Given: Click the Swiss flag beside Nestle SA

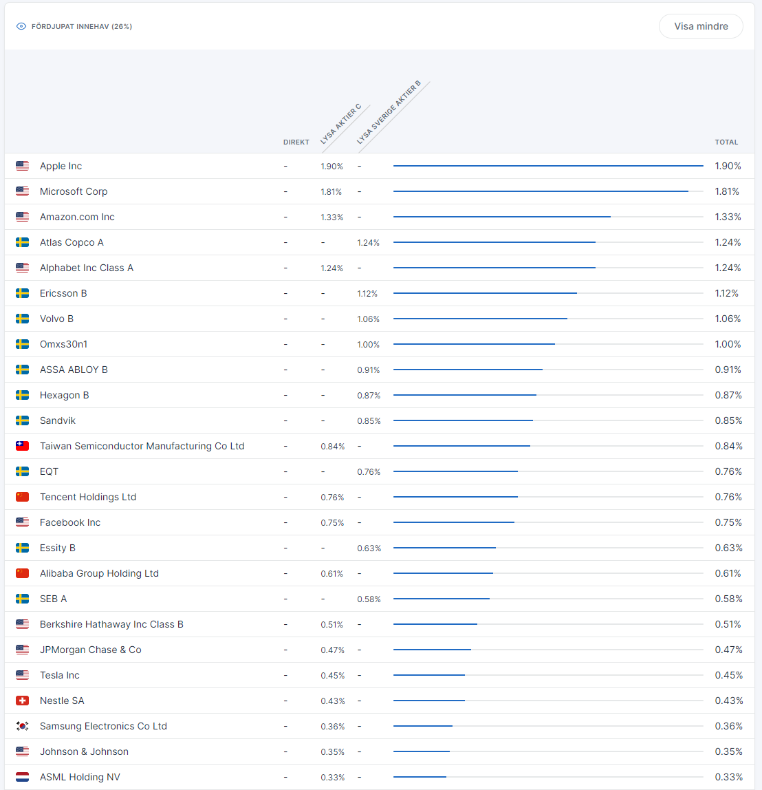Looking at the screenshot, I should click(23, 701).
